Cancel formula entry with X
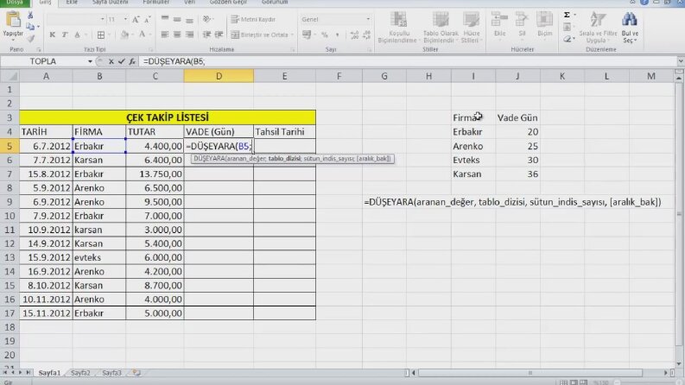The image size is (685, 385). (111, 61)
